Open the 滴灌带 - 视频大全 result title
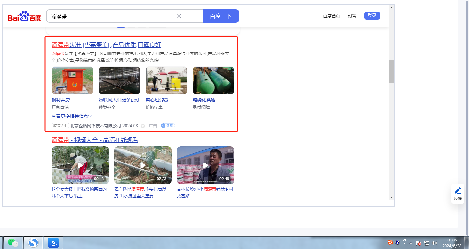Image resolution: width=469 pixels, height=249 pixels. [95, 140]
